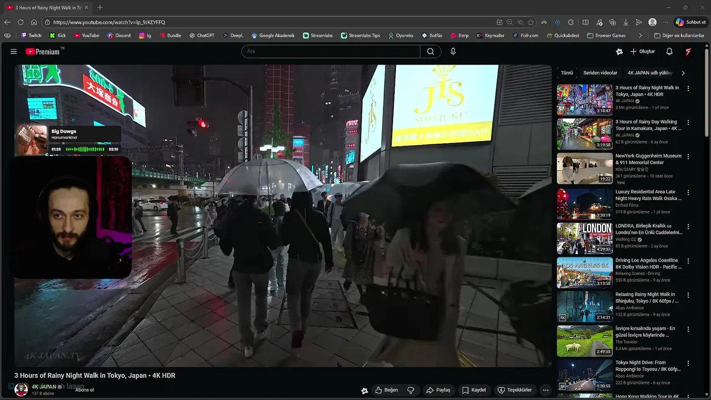Screen dimensions: 711x400
Task: Click the address bar URL
Action: [x=109, y=22]
